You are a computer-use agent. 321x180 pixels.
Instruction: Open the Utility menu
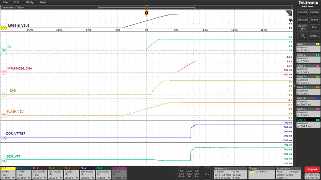(x=30, y=2)
